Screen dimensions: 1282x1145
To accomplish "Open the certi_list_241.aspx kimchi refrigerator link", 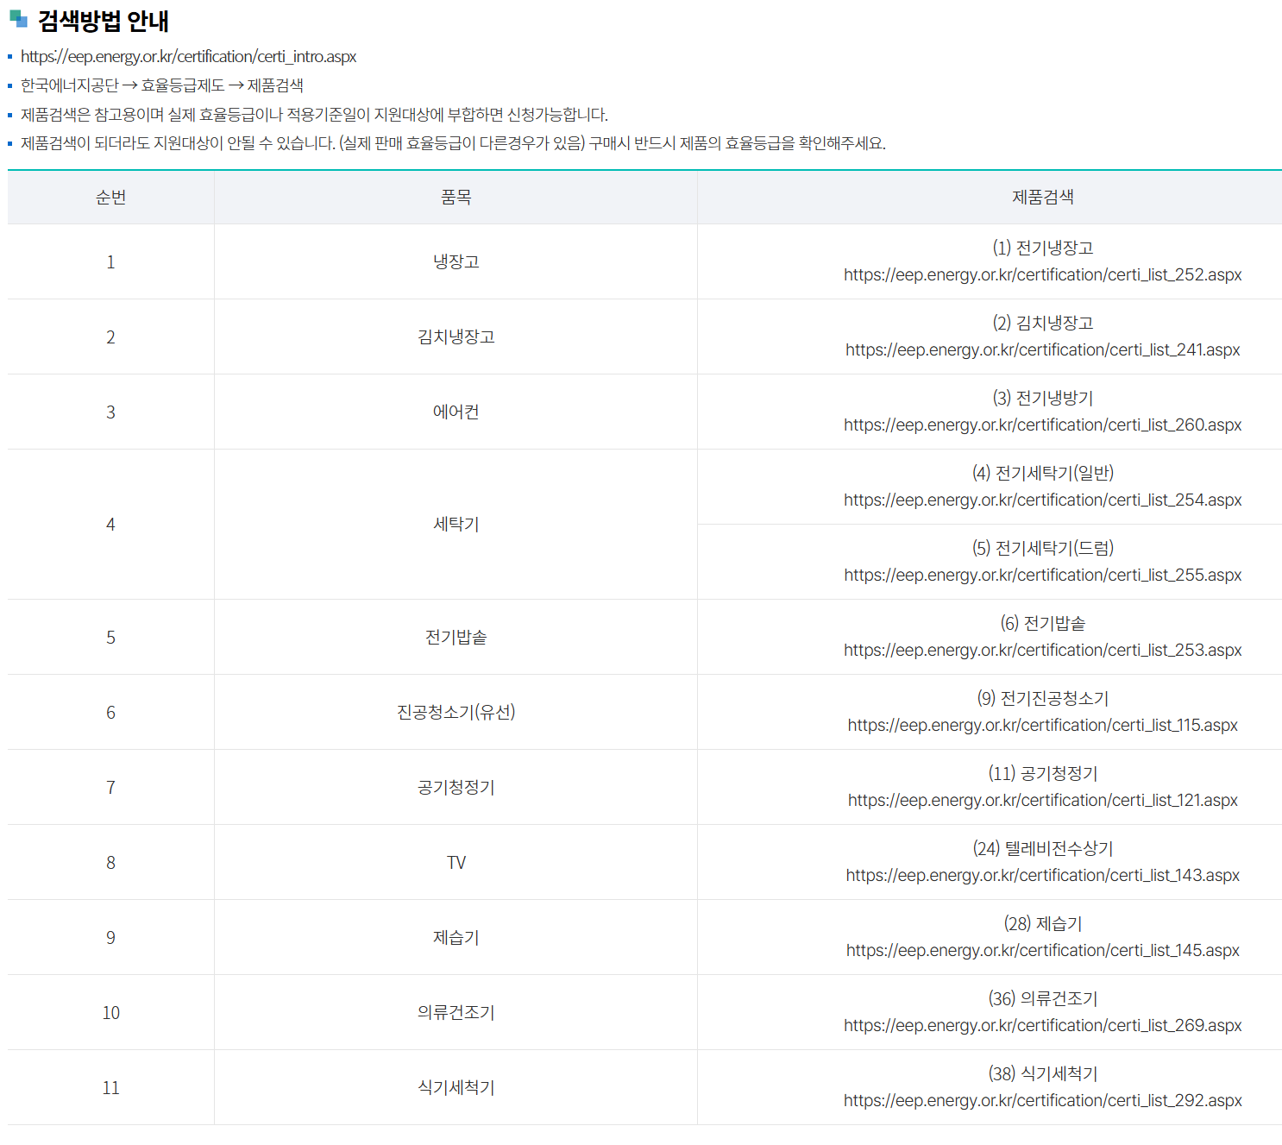I will click(1042, 349).
